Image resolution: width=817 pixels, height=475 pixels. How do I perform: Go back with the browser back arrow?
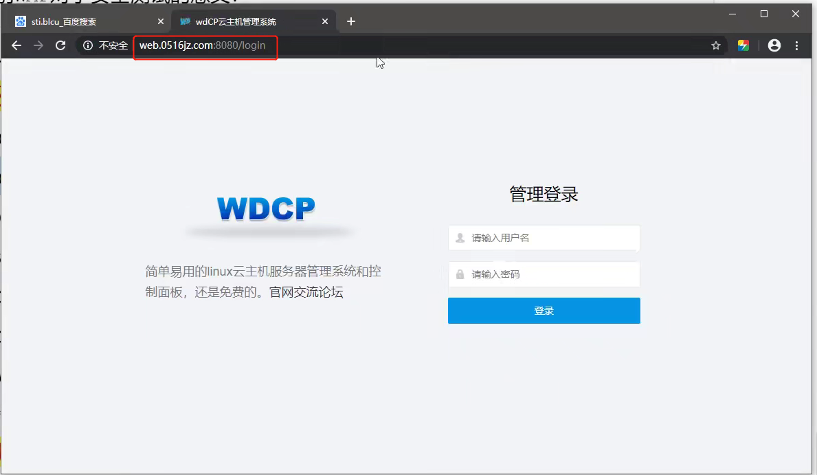[16, 46]
